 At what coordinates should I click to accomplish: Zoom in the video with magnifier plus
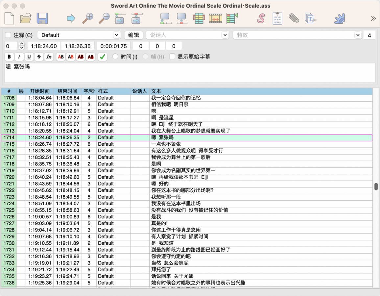88,18
